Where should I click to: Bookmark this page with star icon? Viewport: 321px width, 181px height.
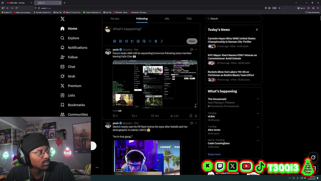tap(279, 8)
